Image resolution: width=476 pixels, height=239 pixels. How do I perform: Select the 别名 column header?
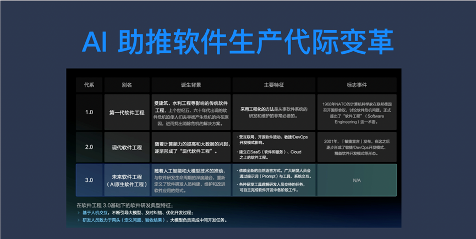[x=127, y=85]
